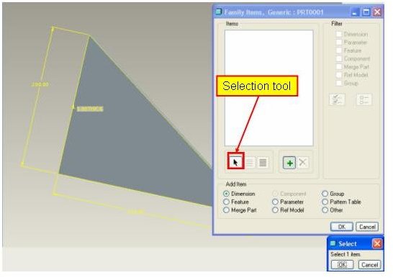Select the Merge Part radio button
393x278 pixels.
(226, 210)
